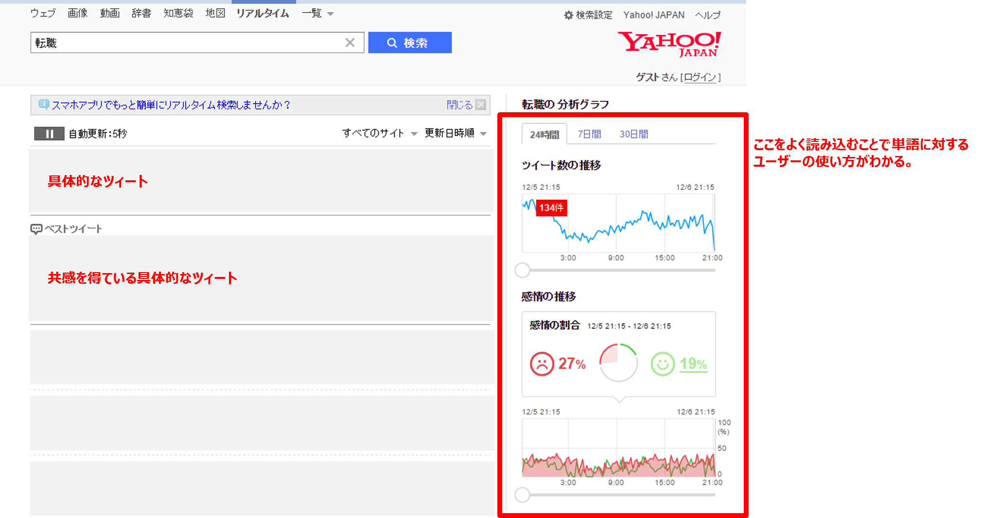Switch to the 30日間 tab
This screenshot has height=518, width=982.
point(633,134)
